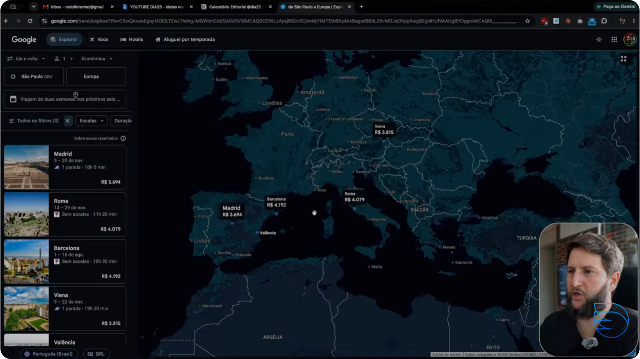The height and width of the screenshot is (359, 640).
Task: Bookmark this page with the star icon
Action: [527, 21]
